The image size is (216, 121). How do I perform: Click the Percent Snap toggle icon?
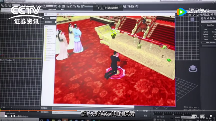pos(75,6)
